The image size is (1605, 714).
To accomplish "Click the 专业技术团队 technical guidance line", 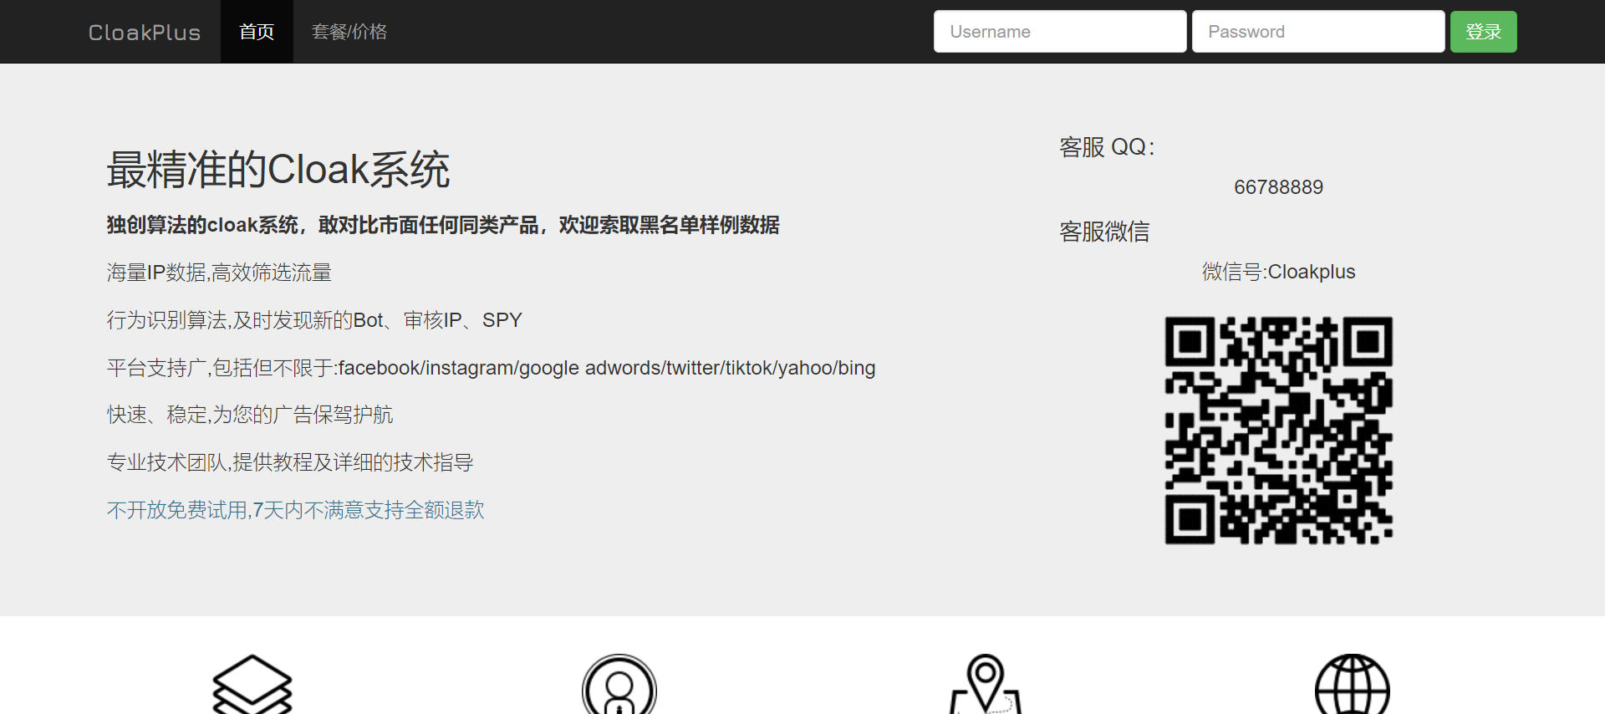I will (290, 462).
